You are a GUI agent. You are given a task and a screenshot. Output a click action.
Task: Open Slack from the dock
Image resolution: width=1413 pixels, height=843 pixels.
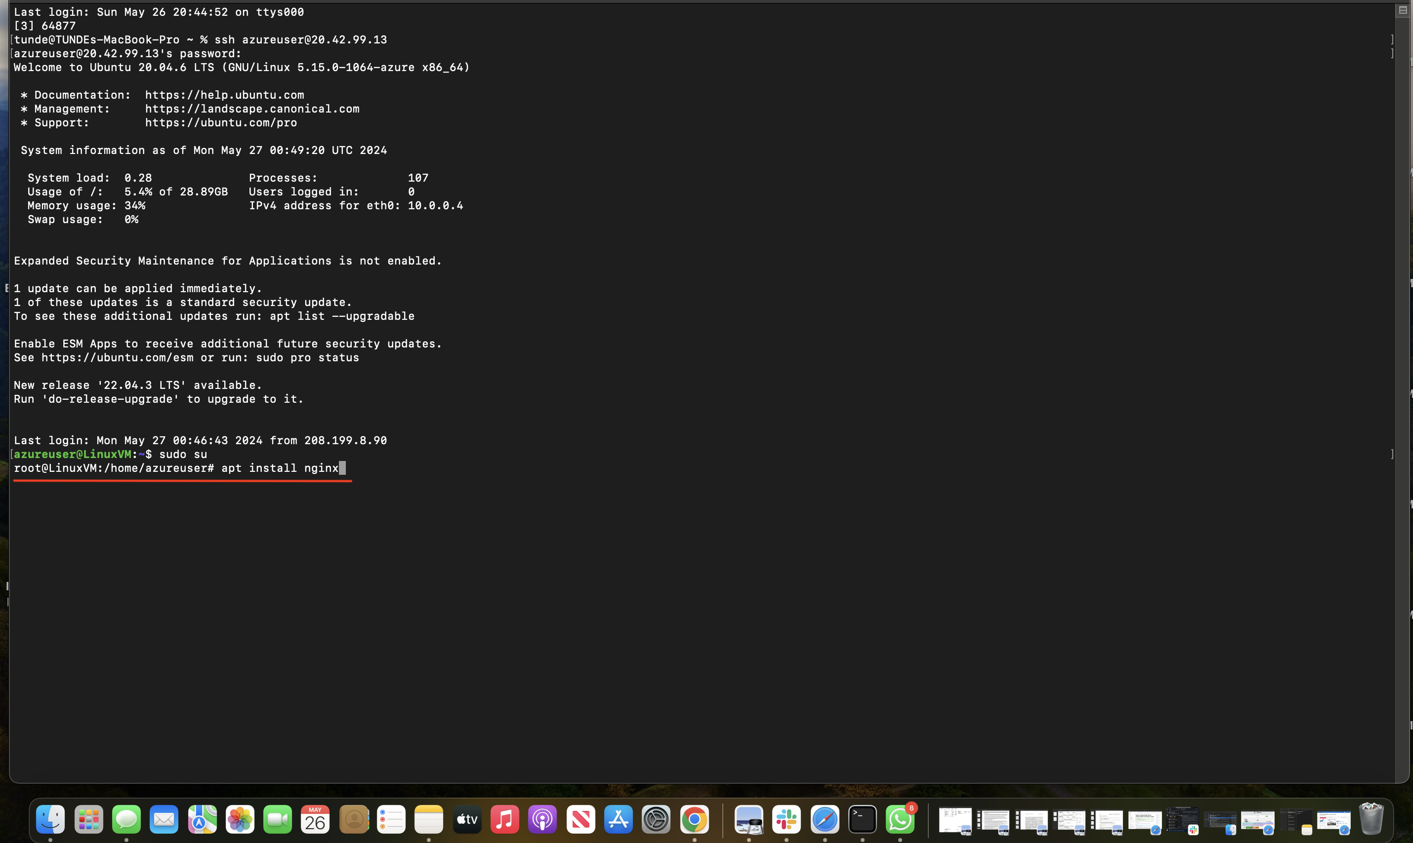[x=787, y=820]
